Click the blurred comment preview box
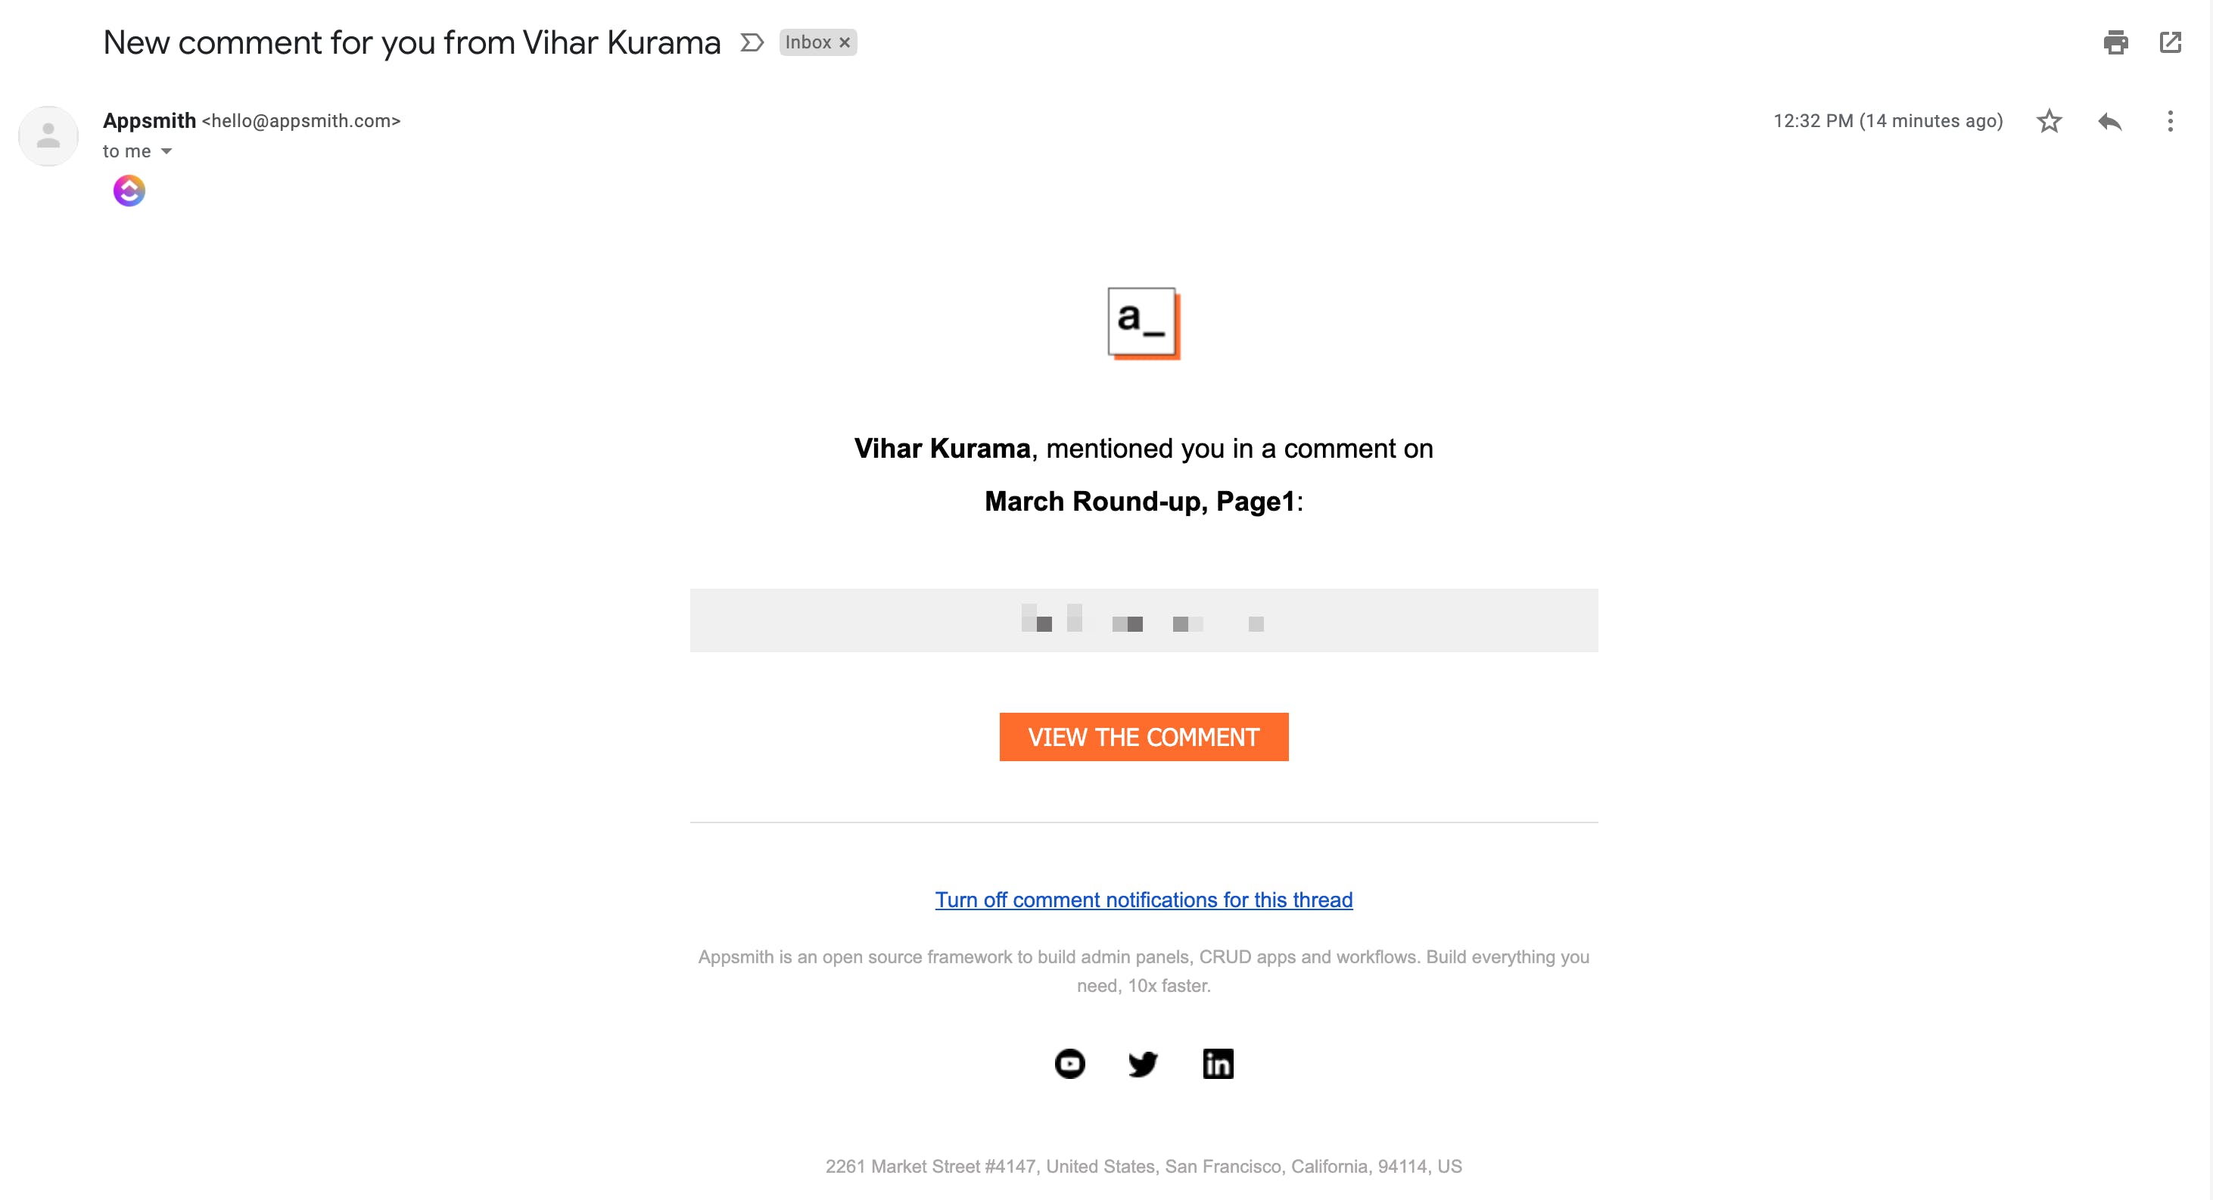This screenshot has height=1200, width=2213. point(1144,620)
